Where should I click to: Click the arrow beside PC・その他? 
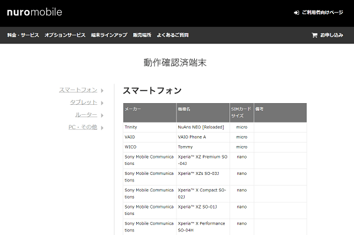coord(102,128)
